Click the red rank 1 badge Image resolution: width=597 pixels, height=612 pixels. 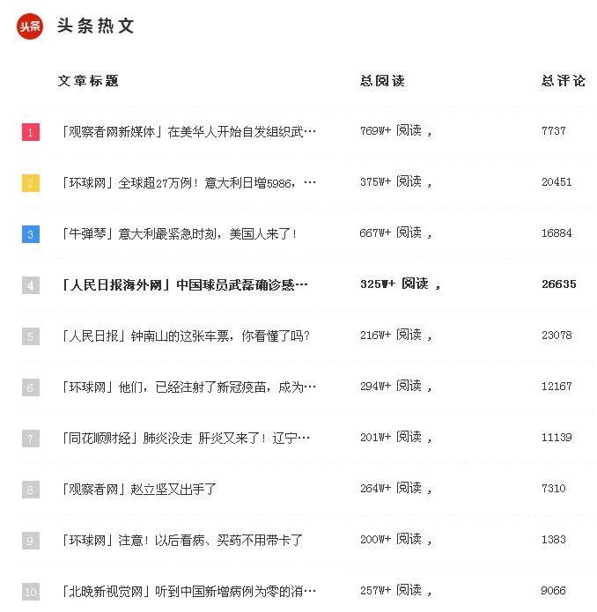(x=31, y=132)
